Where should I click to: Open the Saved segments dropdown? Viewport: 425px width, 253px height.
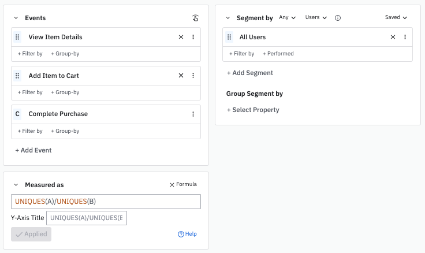point(396,18)
